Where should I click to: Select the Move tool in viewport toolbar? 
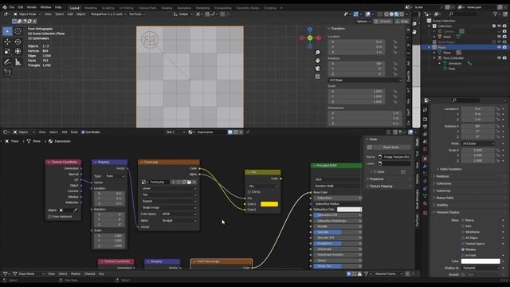tap(7, 41)
